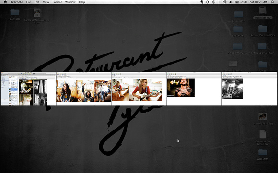278x173 pixels.
Task: Select the before & after-hair folder
Action: pyautogui.click(x=262, y=48)
